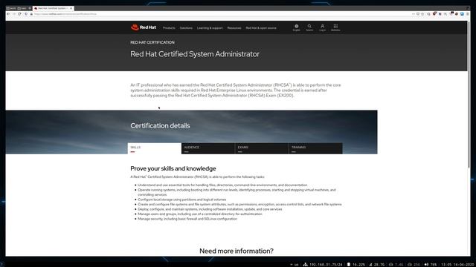
Task: Click the us keyboard layout indicator
Action: 295,265
